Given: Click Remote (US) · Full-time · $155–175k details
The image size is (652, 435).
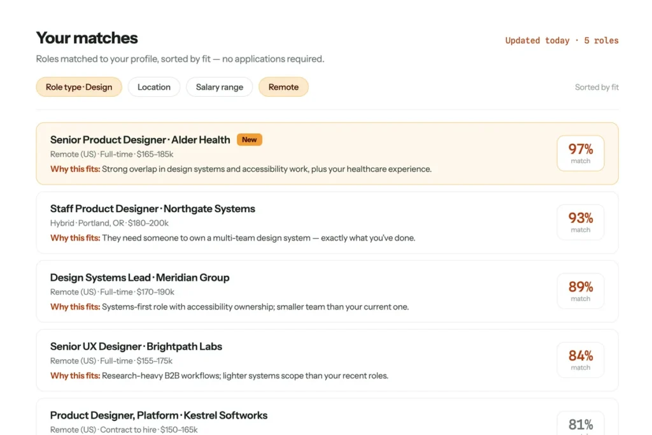Looking at the screenshot, I should pyautogui.click(x=111, y=361).
